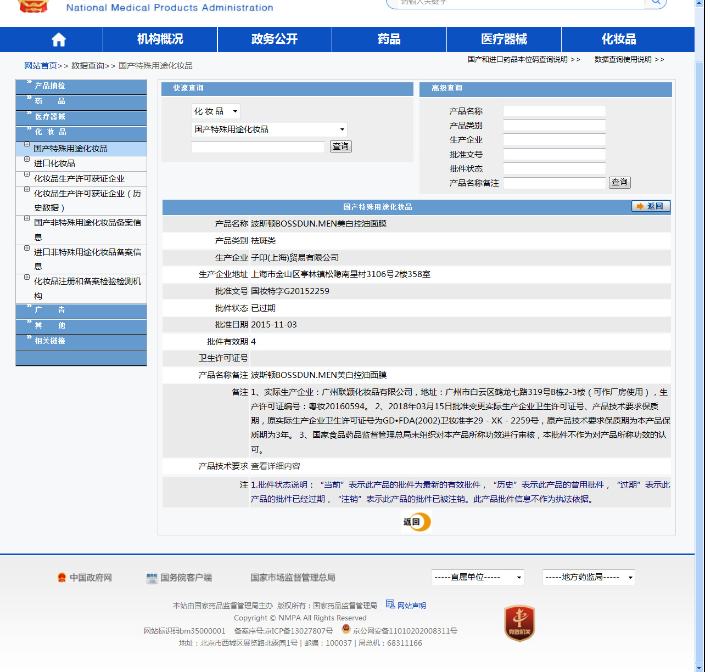This screenshot has width=705, height=672.
Task: Click the search magnifier icon
Action: click(x=656, y=2)
